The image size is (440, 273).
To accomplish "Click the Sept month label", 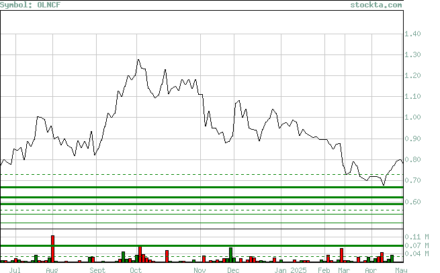I will tap(97, 270).
